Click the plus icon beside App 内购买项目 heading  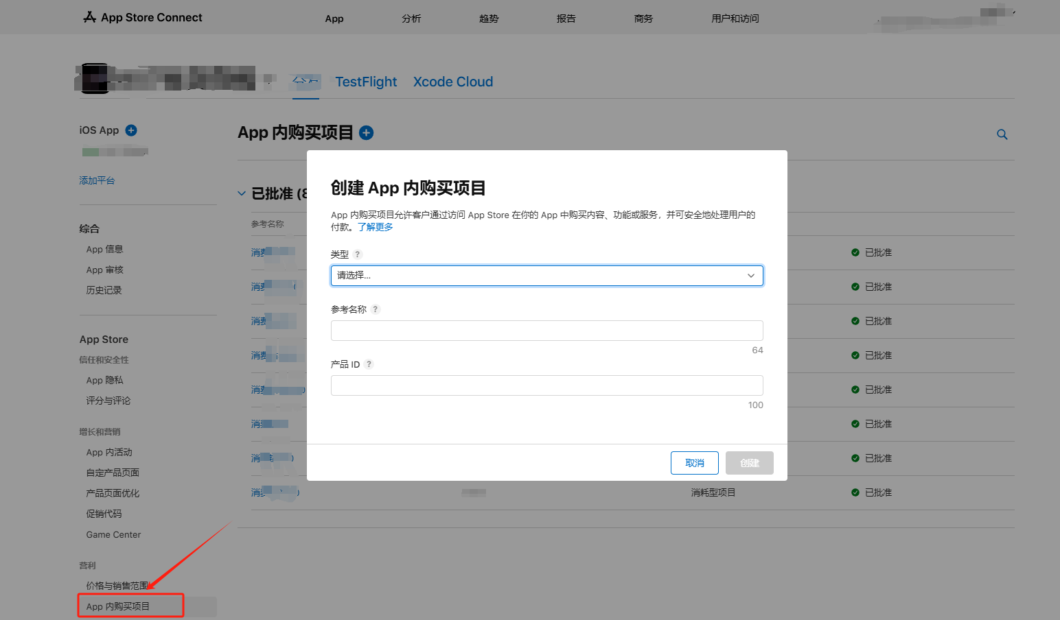(367, 133)
